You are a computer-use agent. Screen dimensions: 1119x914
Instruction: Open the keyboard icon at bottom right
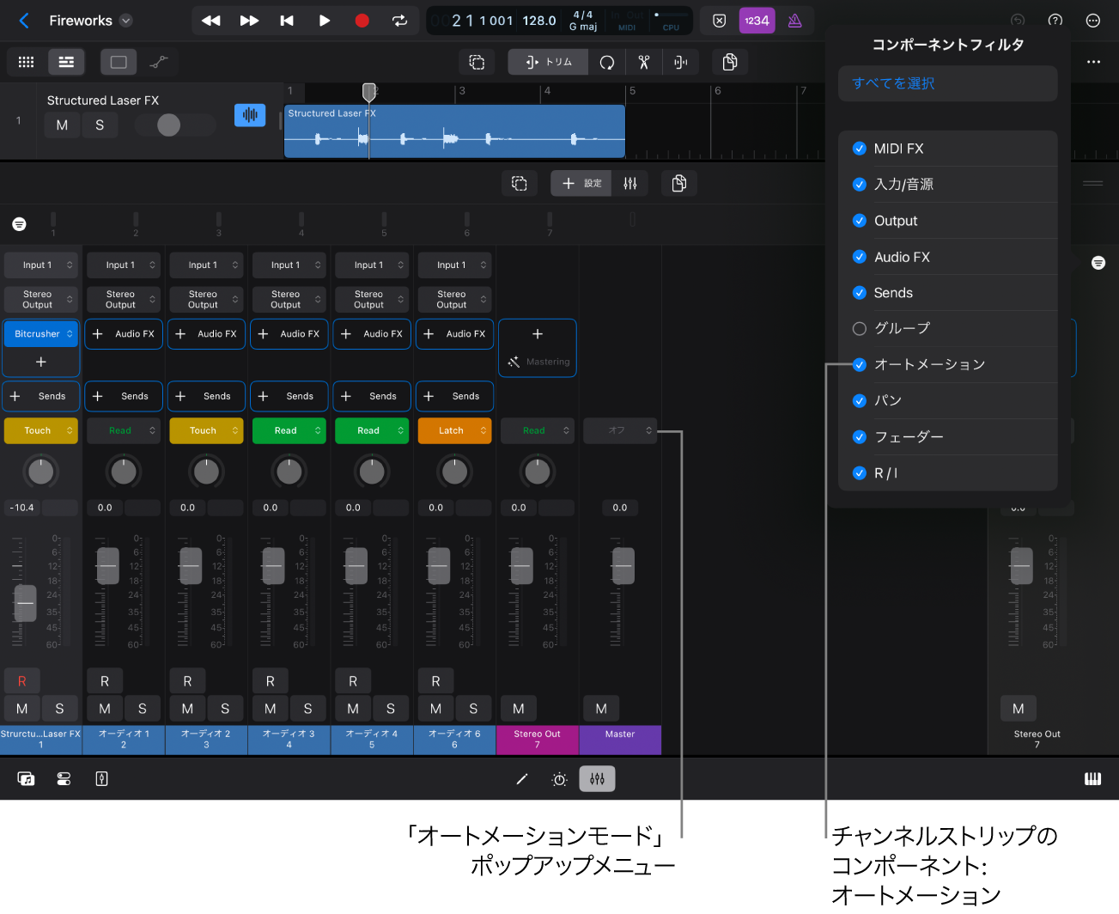point(1092,779)
